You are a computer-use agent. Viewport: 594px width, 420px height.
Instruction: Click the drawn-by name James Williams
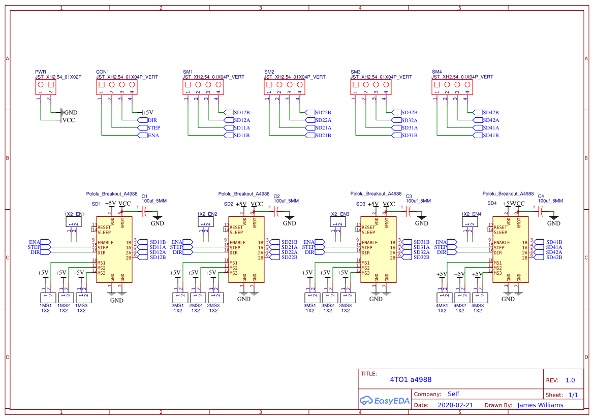(x=540, y=405)
